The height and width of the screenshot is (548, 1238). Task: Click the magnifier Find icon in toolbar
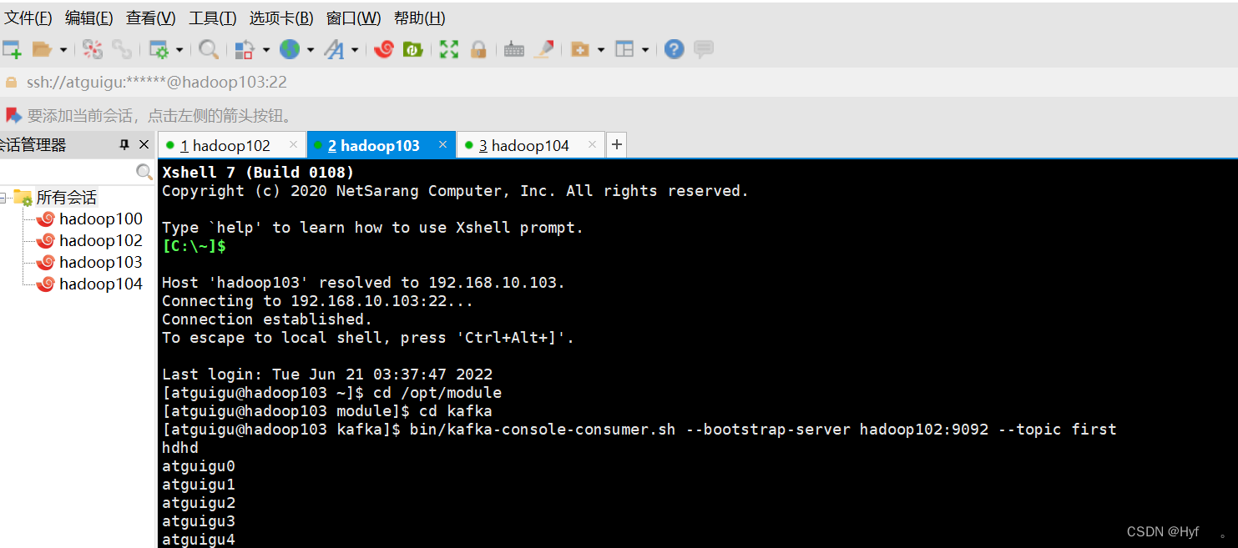(209, 50)
